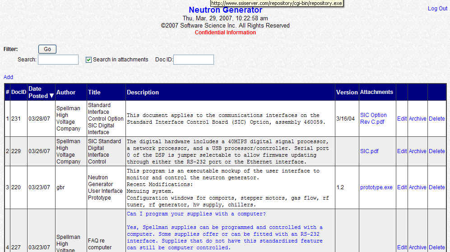Viewport: 450px width, 252px height.
Task: Delete document 220
Action: tap(436, 187)
